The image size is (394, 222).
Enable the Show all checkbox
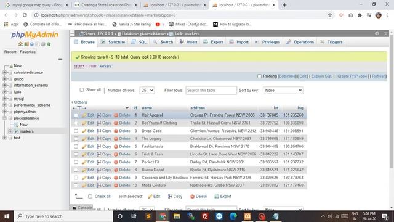82,89
